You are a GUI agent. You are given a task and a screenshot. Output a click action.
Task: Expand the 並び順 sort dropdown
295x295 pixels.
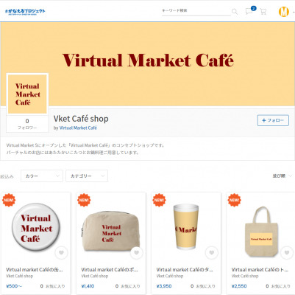click(282, 176)
